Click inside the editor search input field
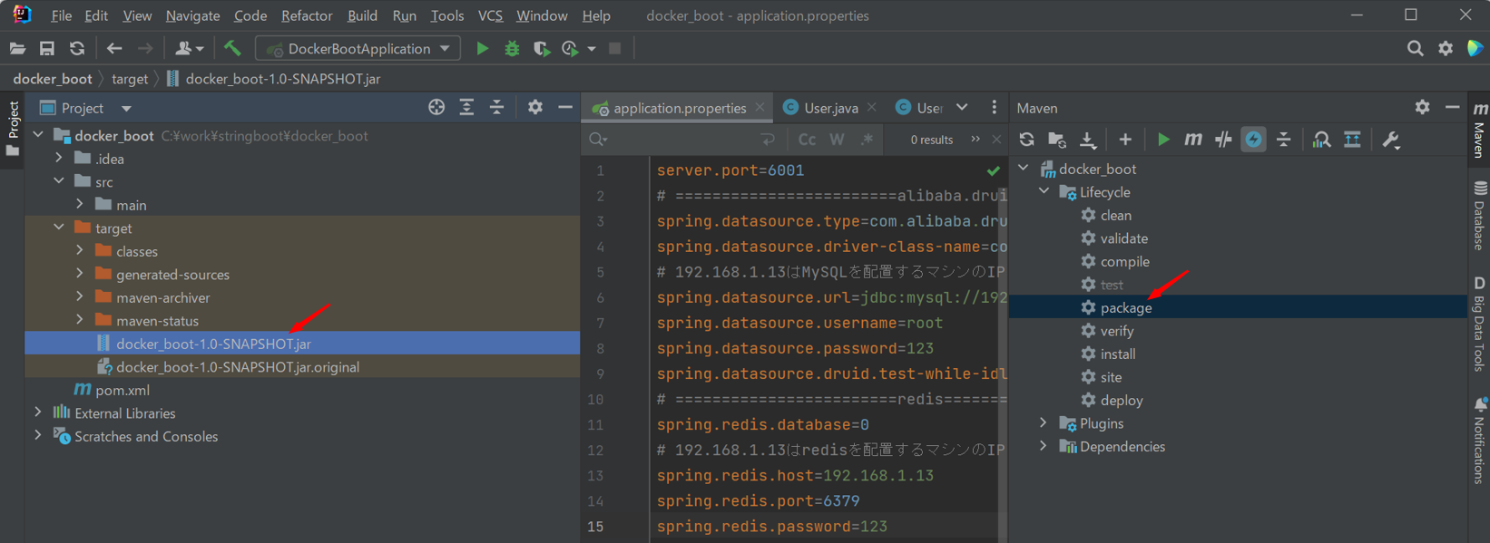 click(x=685, y=140)
